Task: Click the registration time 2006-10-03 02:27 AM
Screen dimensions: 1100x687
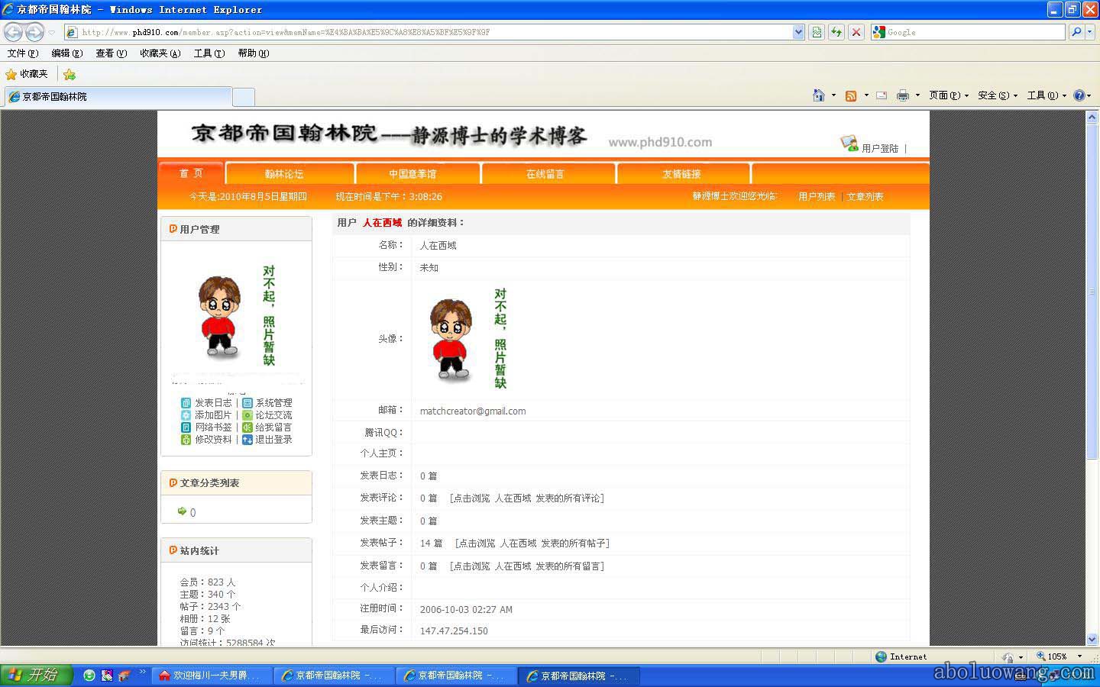Action: [x=466, y=610]
